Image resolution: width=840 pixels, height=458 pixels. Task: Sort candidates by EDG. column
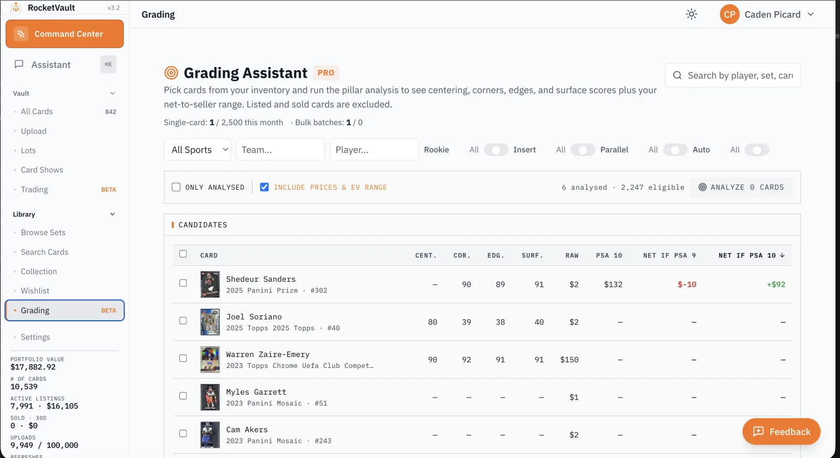click(496, 256)
